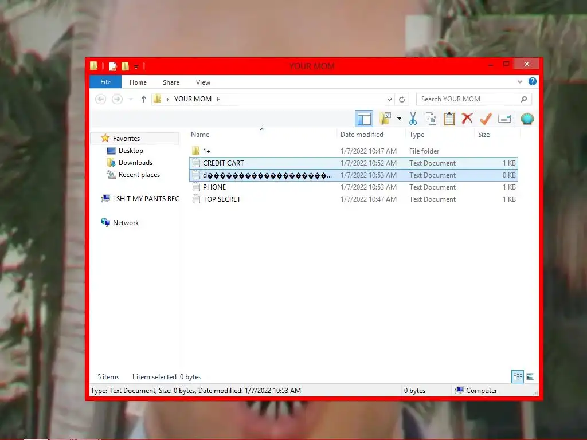
Task: Select the CREDIT CART text file
Action: point(353,163)
